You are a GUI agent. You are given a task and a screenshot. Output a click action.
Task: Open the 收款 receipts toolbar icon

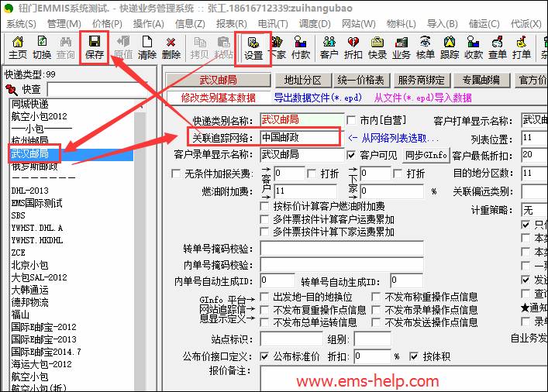tap(474, 48)
